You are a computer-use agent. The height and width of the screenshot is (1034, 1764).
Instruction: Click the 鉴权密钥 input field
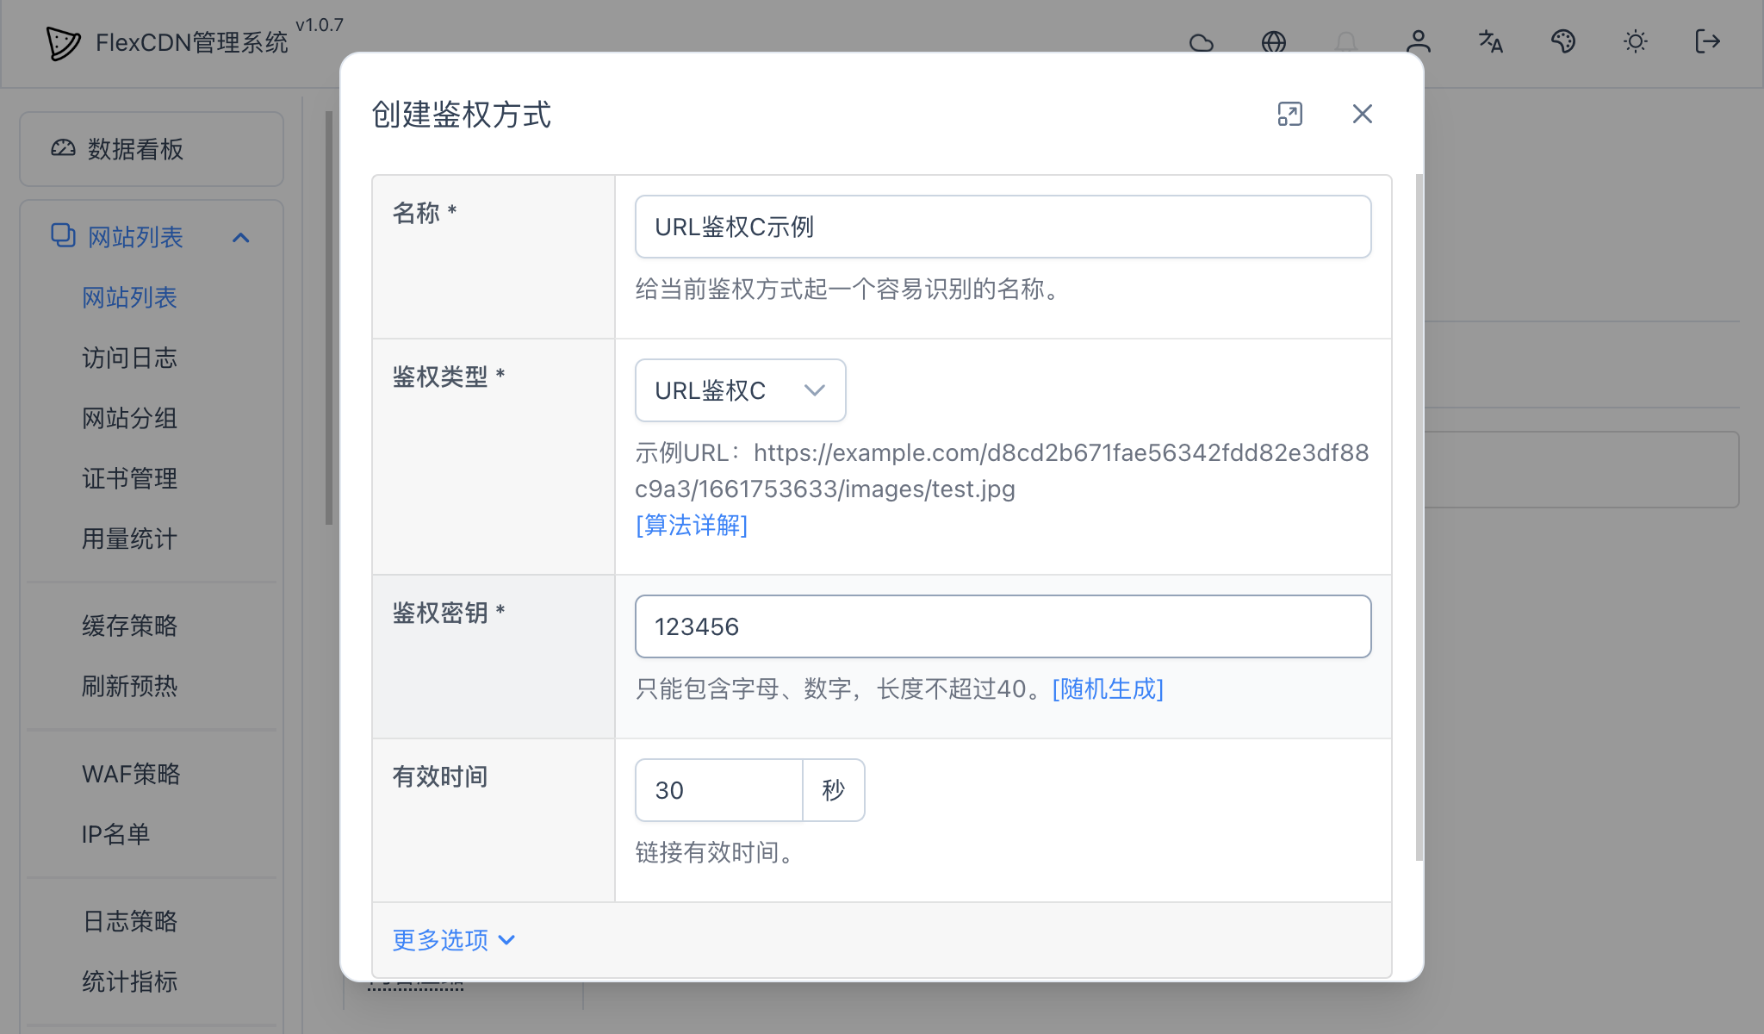coord(1002,626)
